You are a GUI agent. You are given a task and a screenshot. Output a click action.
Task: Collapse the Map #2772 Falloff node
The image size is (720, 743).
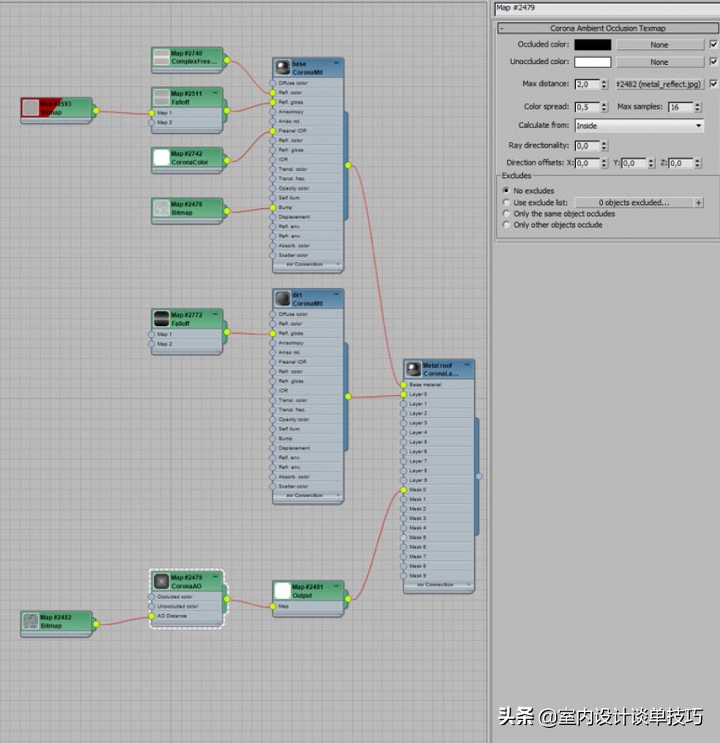[215, 313]
